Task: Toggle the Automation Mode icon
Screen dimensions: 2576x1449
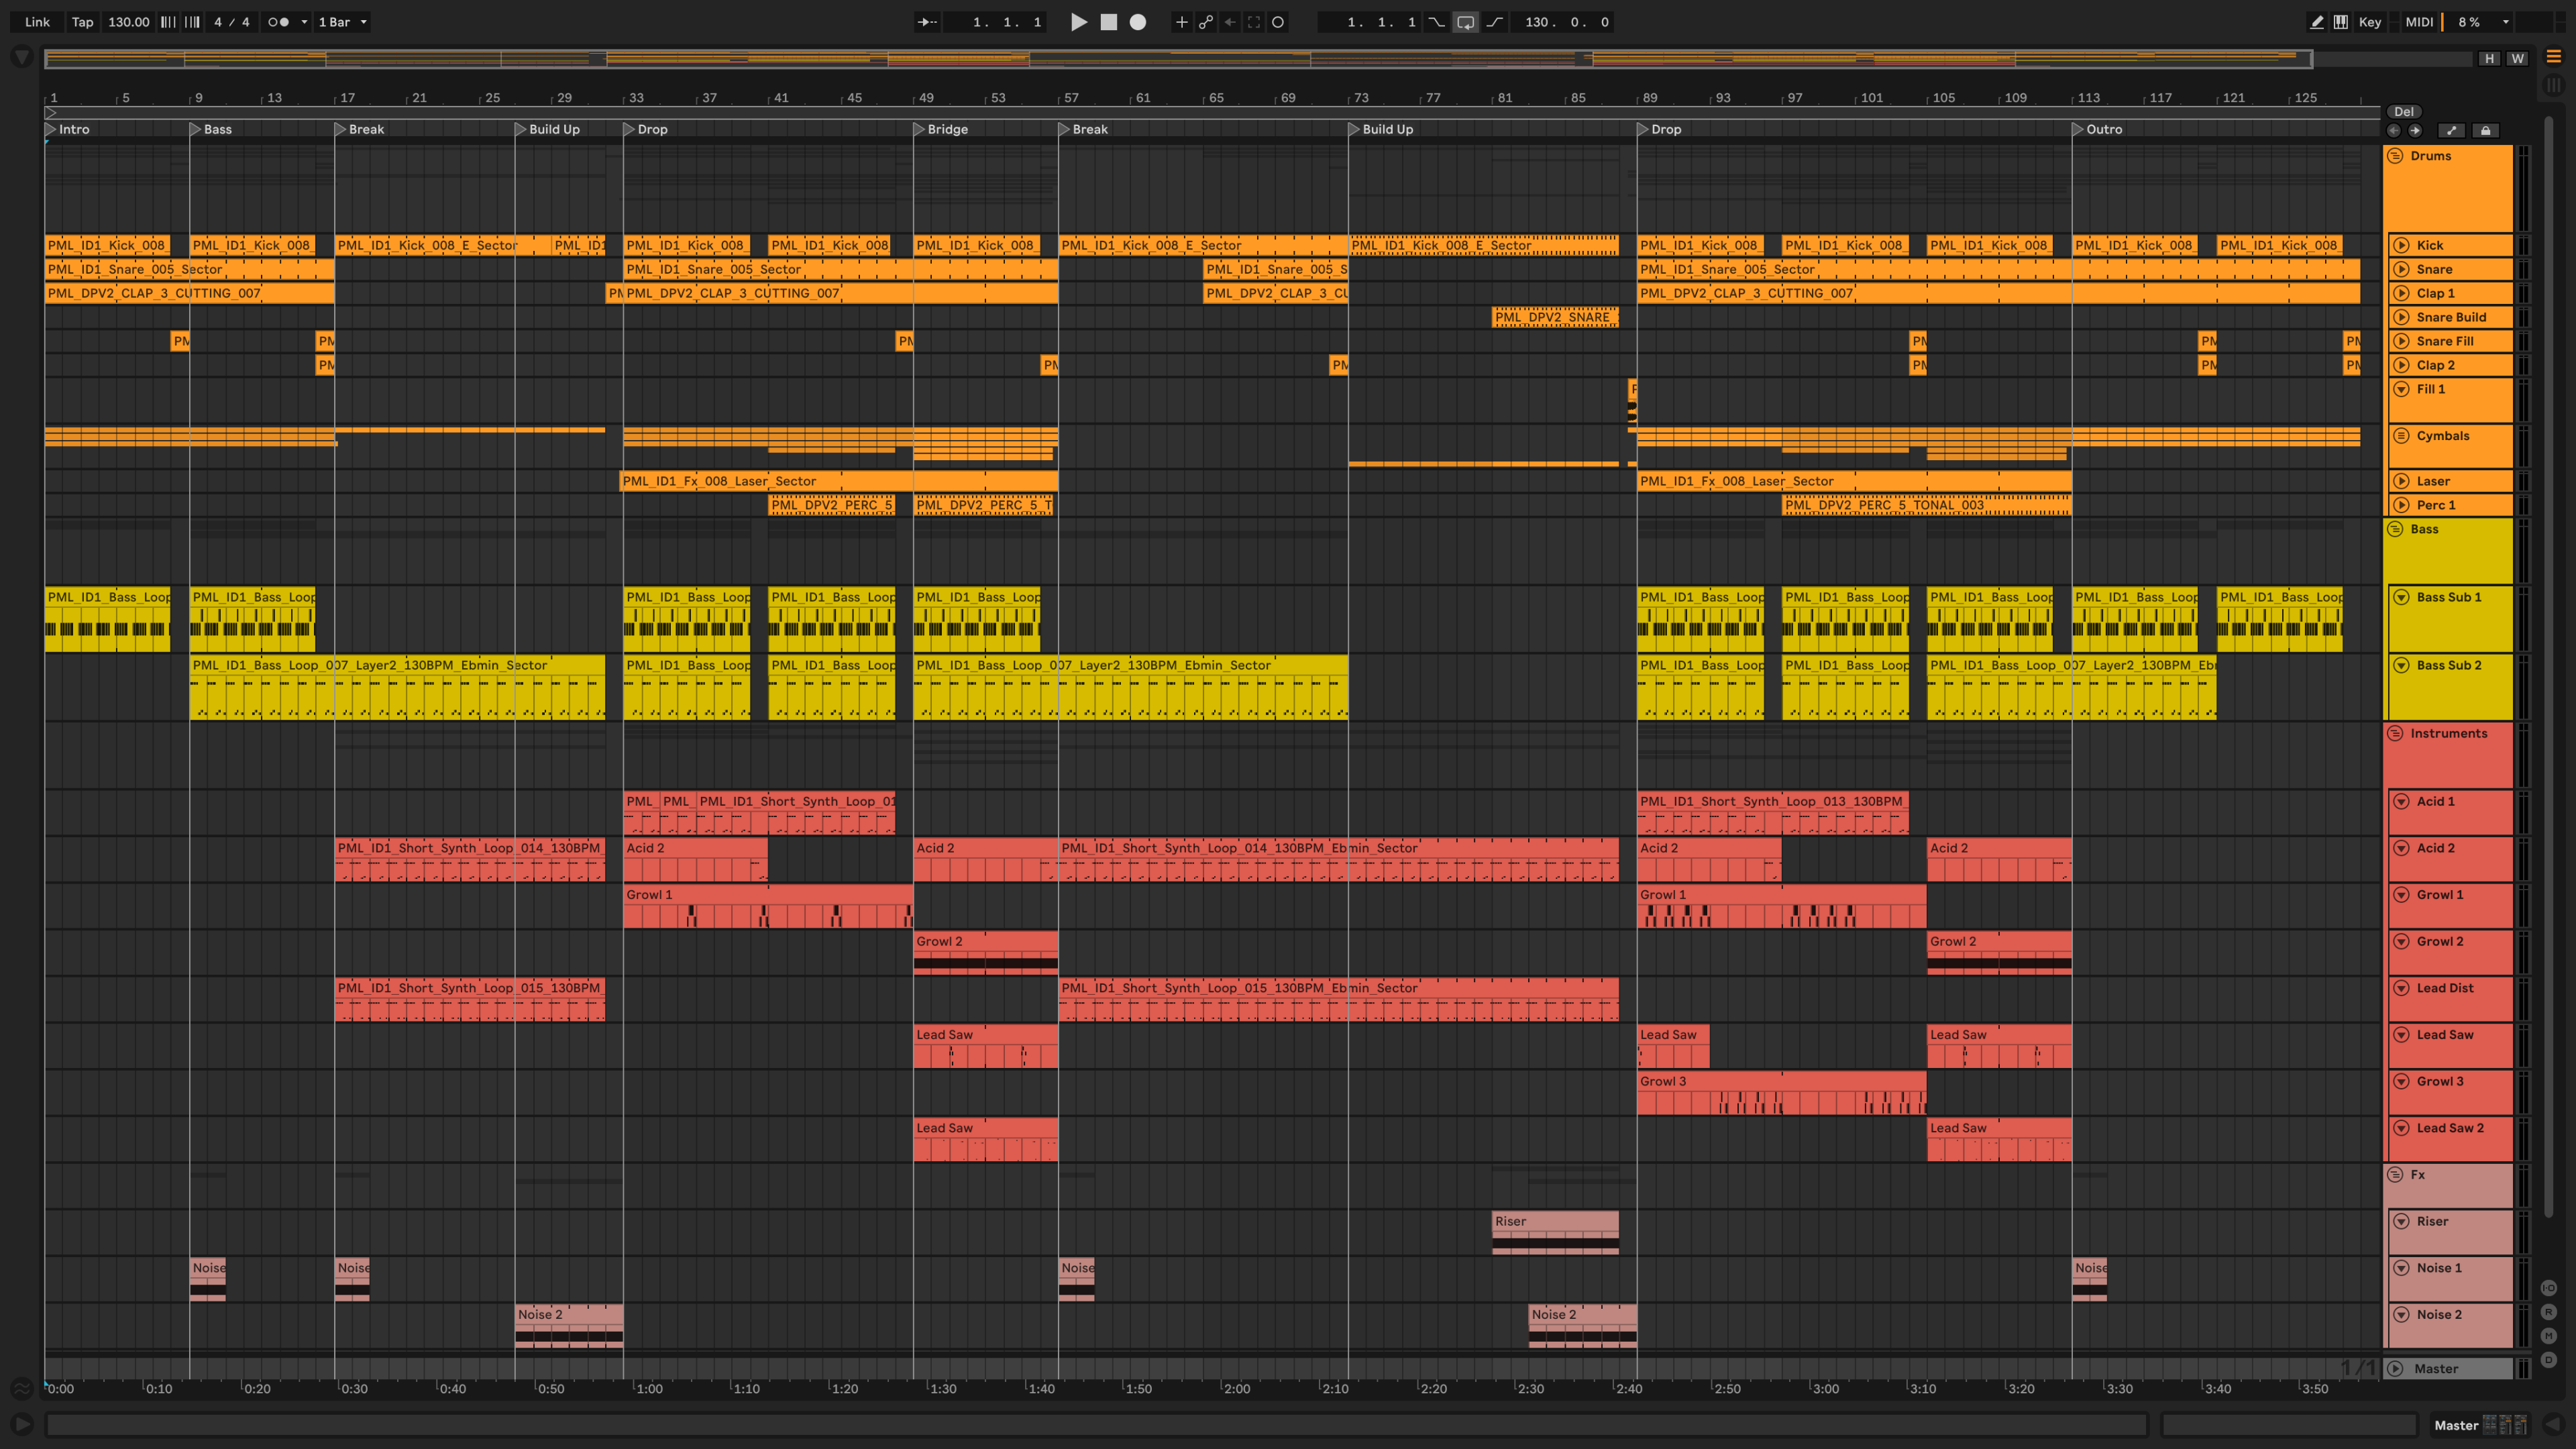Action: (2451, 130)
